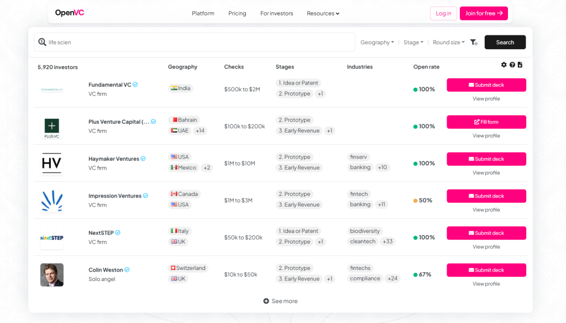Screen dimensions: 566x323
Task: Click Fill form for Plus Venture Capital
Action: (486, 122)
